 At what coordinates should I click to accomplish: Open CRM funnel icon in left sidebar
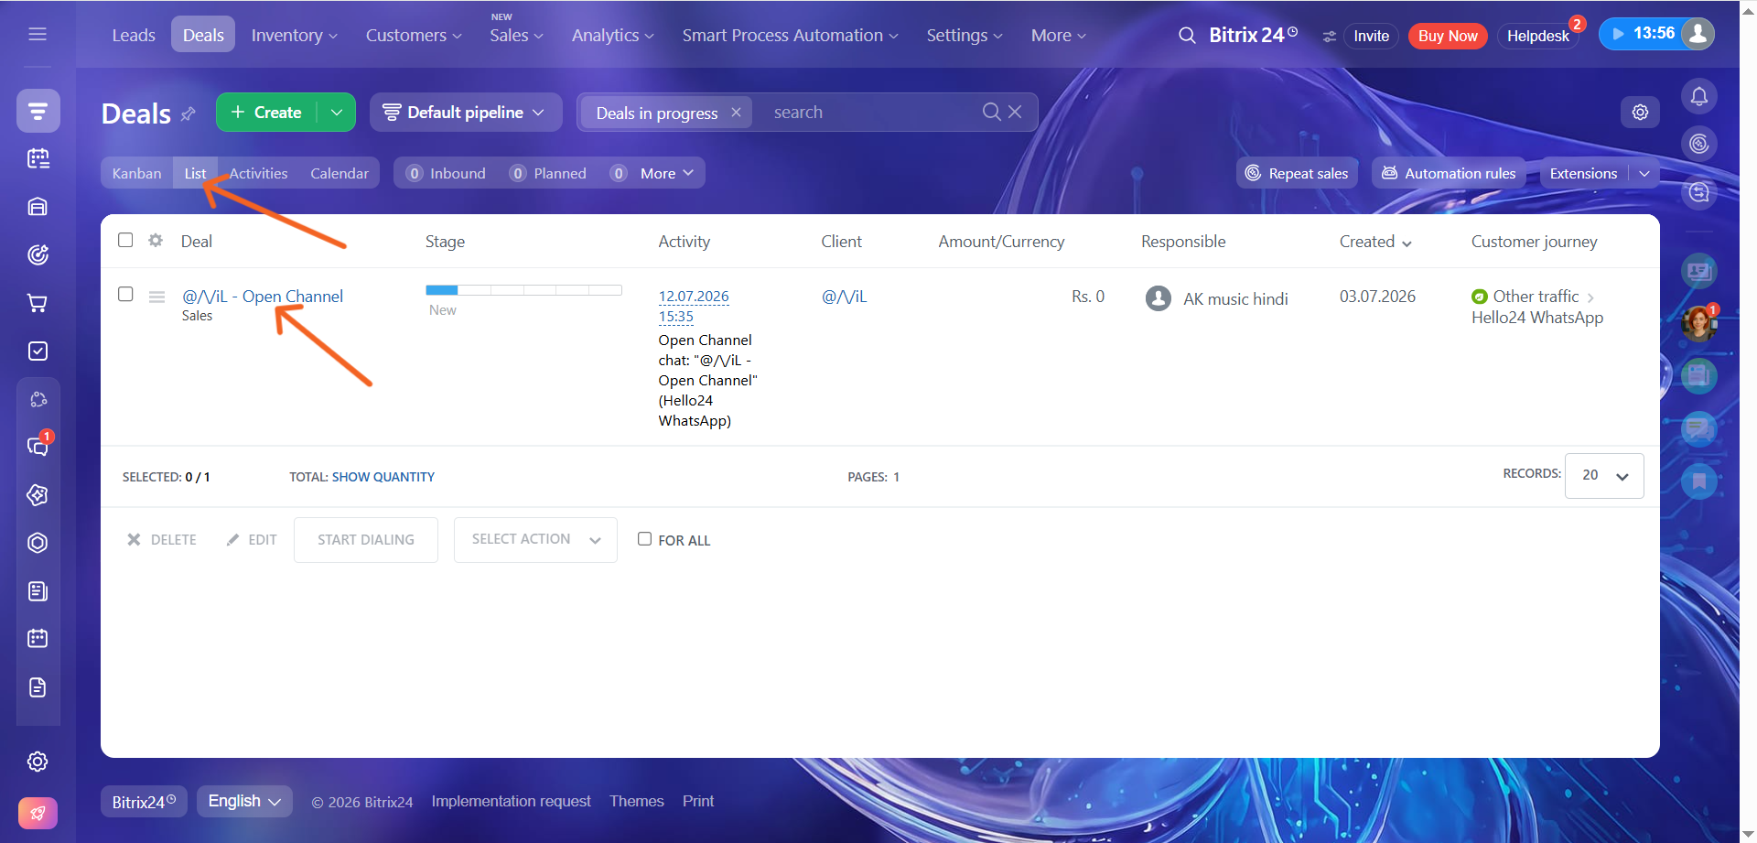tap(38, 111)
